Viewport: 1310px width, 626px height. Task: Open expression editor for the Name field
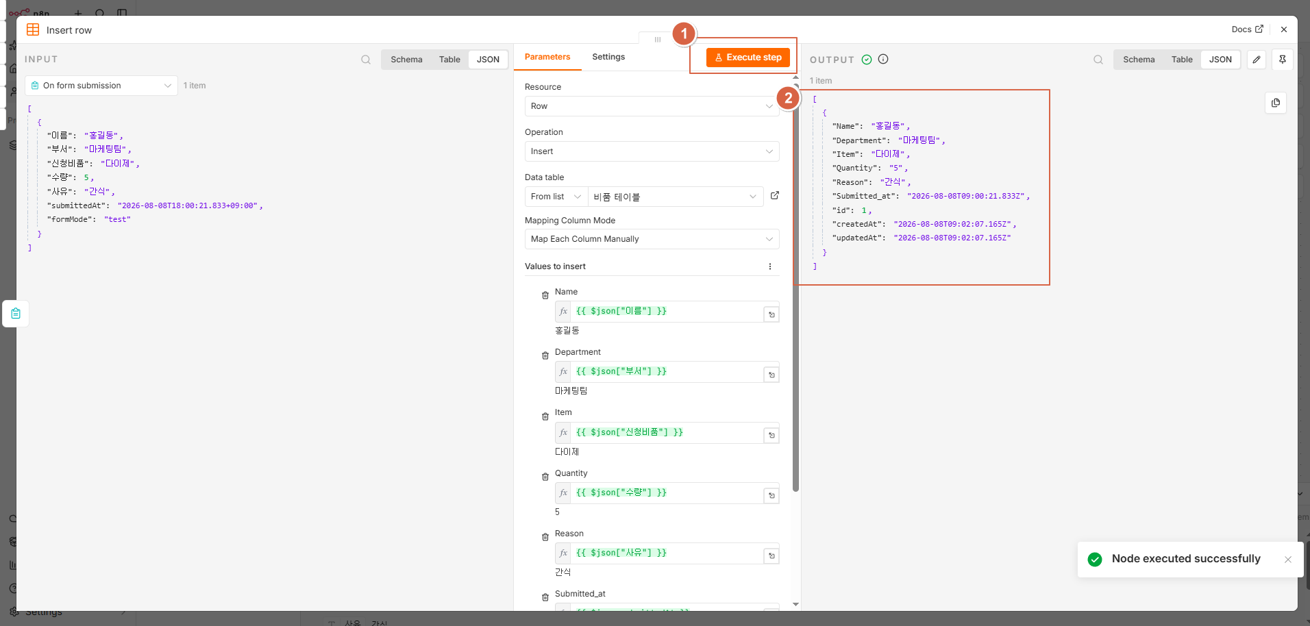click(x=771, y=314)
